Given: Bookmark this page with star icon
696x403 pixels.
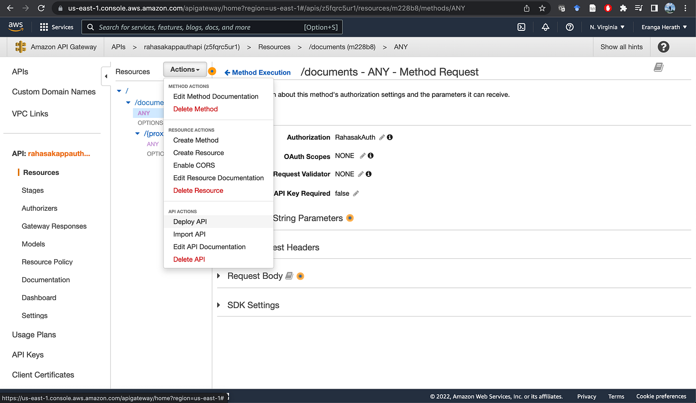Looking at the screenshot, I should click(x=542, y=8).
